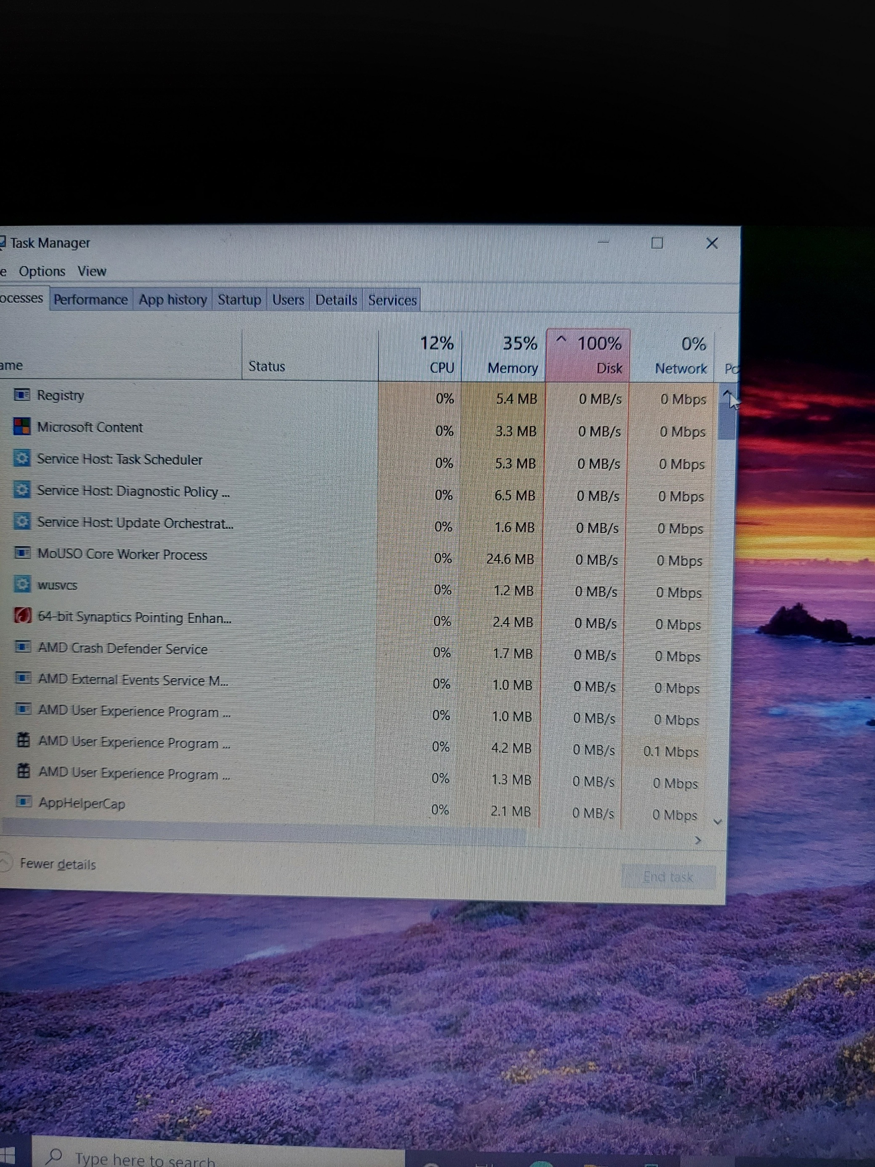Sort processes by Memory column

click(504, 355)
